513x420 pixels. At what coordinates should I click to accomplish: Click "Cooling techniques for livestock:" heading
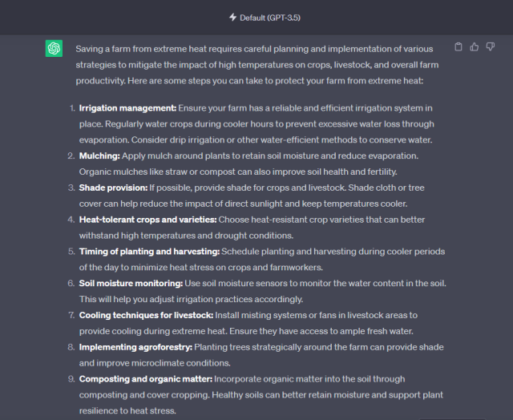click(146, 315)
